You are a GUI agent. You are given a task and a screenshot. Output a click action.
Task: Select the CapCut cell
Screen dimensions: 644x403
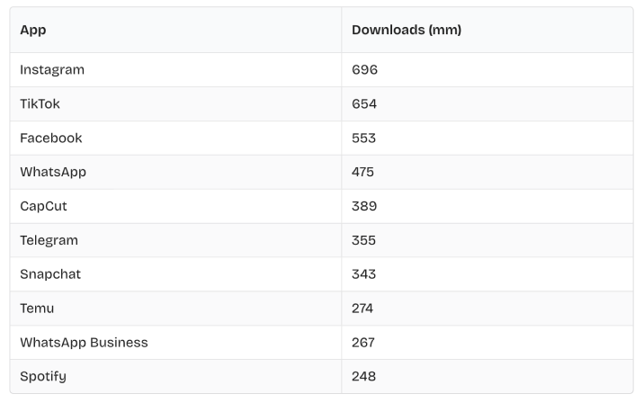tap(43, 206)
